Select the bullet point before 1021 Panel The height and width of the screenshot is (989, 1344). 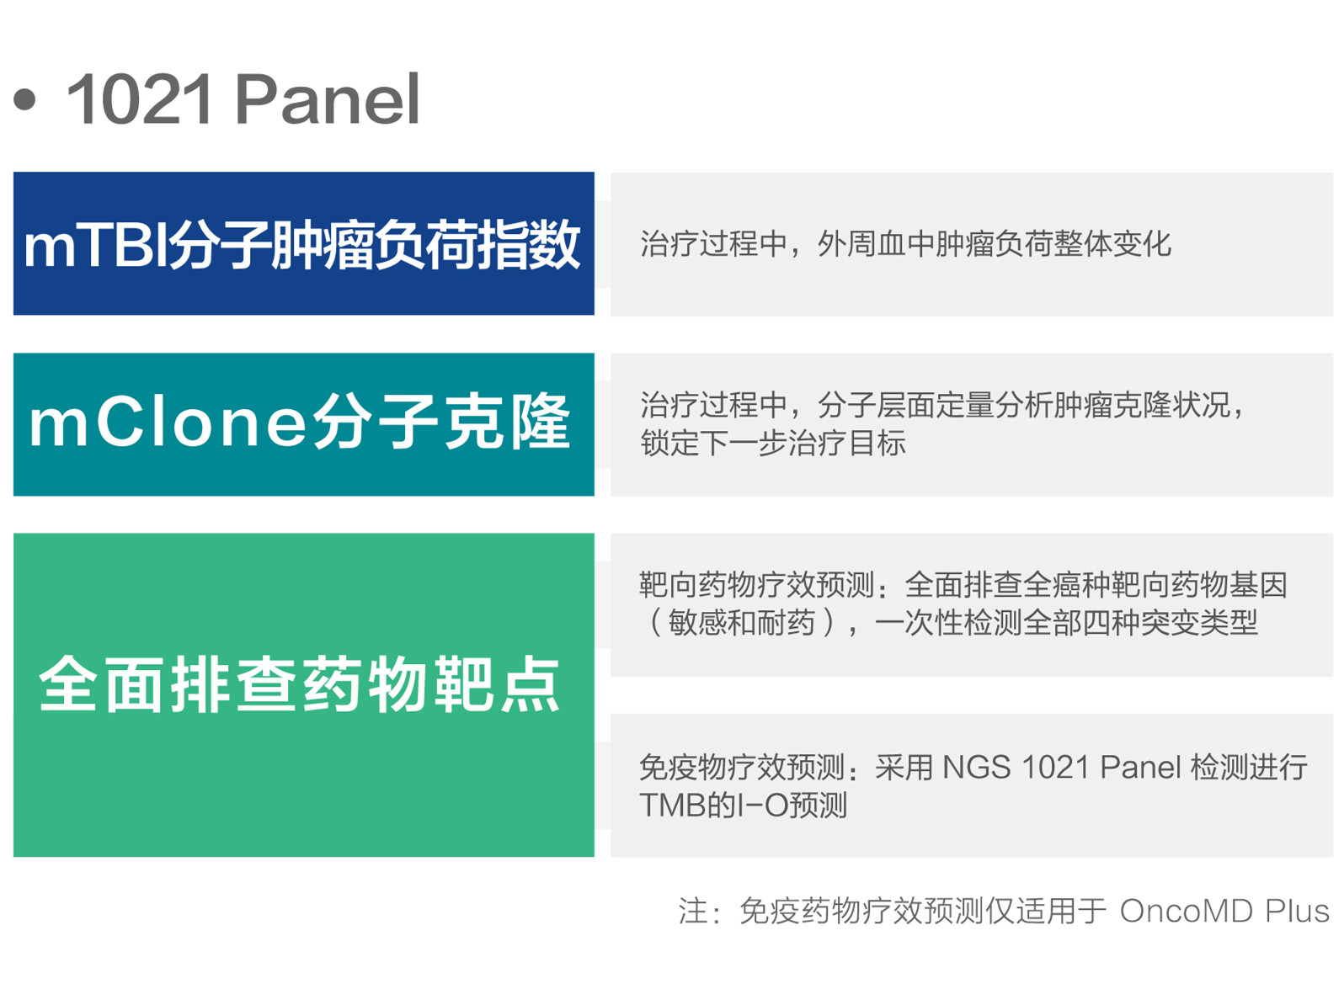[25, 99]
